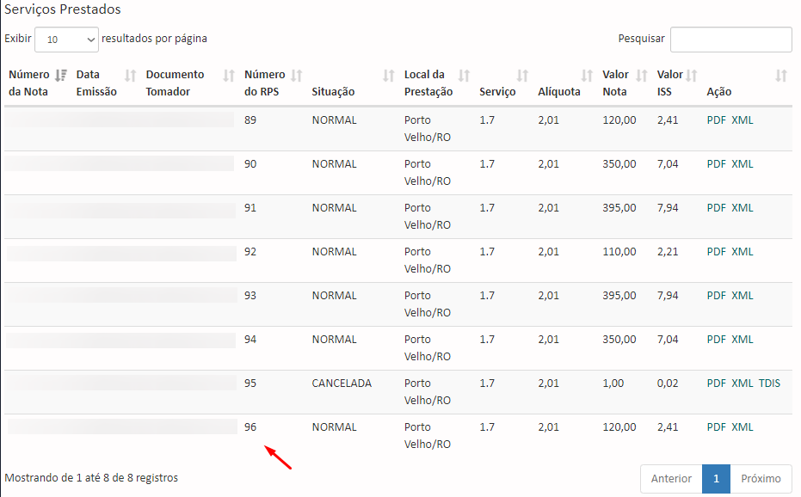Click 'Mostrando de 1 até 8' info text
The image size is (801, 497).
pos(91,478)
